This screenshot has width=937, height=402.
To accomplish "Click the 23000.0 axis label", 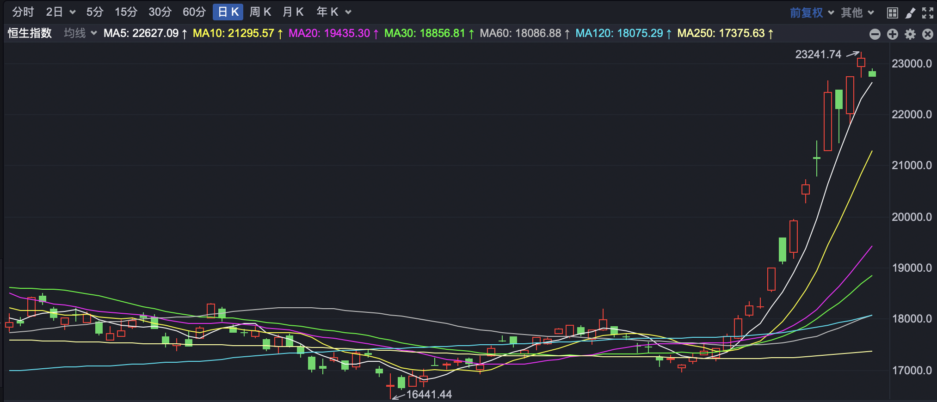I will click(912, 64).
